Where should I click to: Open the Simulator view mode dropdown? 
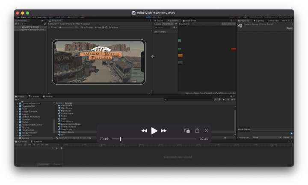[53, 24]
